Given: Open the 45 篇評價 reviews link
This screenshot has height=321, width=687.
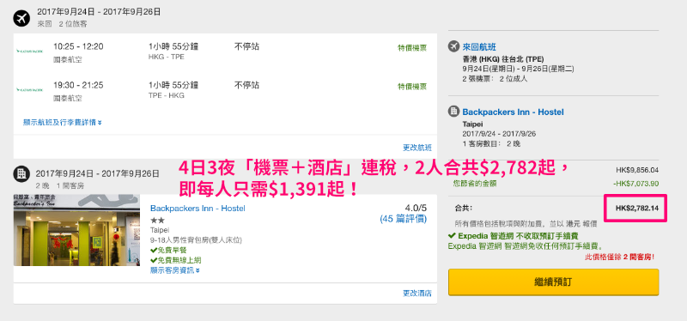Looking at the screenshot, I should pyautogui.click(x=403, y=219).
